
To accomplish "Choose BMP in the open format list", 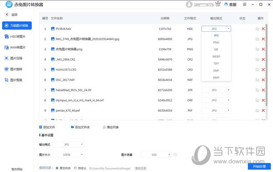I will [x=216, y=78].
